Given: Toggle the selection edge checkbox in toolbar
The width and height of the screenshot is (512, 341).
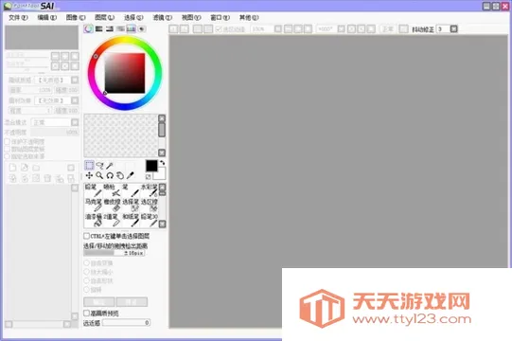Looking at the screenshot, I should (x=219, y=29).
